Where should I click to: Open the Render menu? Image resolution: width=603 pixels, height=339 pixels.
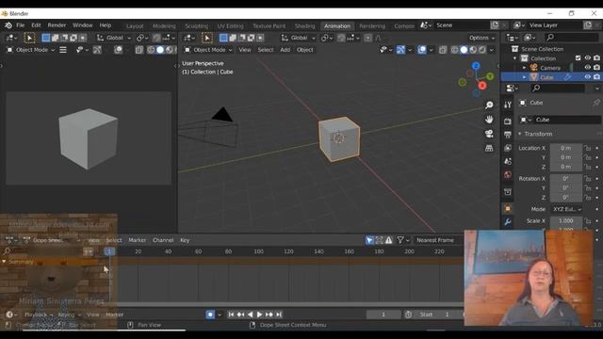57,25
